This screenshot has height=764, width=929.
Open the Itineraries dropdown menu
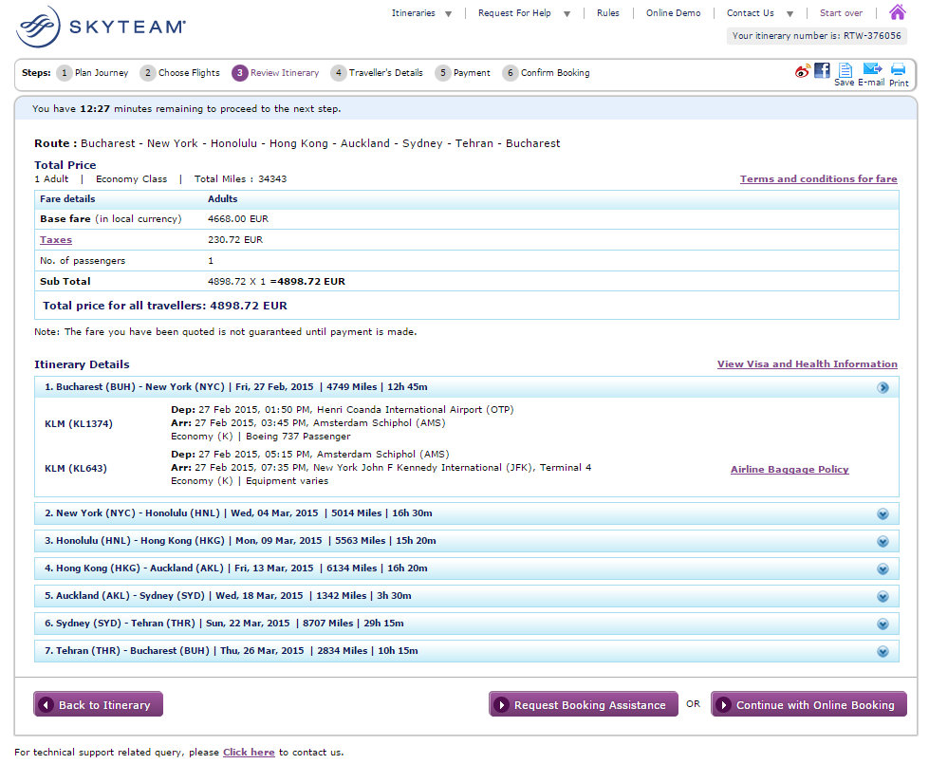coord(421,13)
